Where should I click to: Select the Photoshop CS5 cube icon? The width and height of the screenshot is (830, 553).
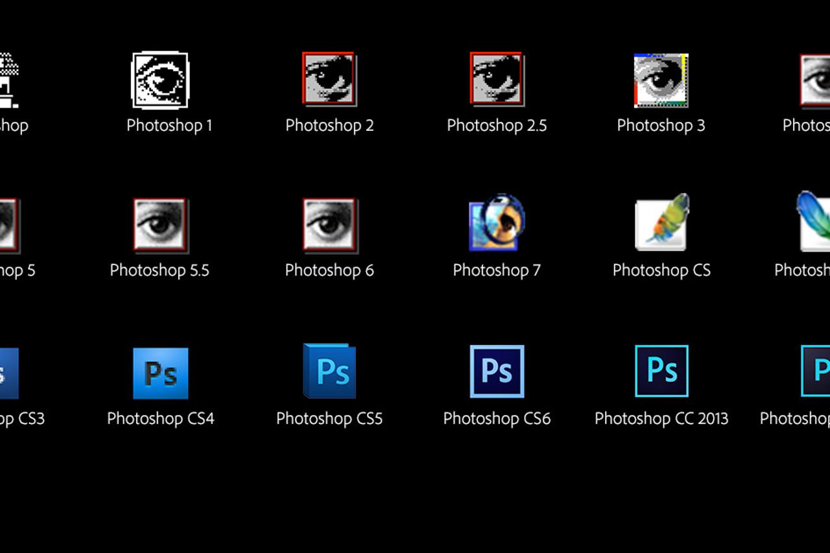pyautogui.click(x=329, y=371)
